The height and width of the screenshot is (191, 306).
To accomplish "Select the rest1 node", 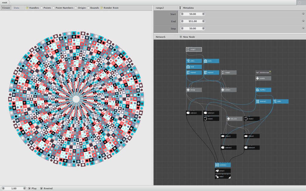I will [x=211, y=61].
